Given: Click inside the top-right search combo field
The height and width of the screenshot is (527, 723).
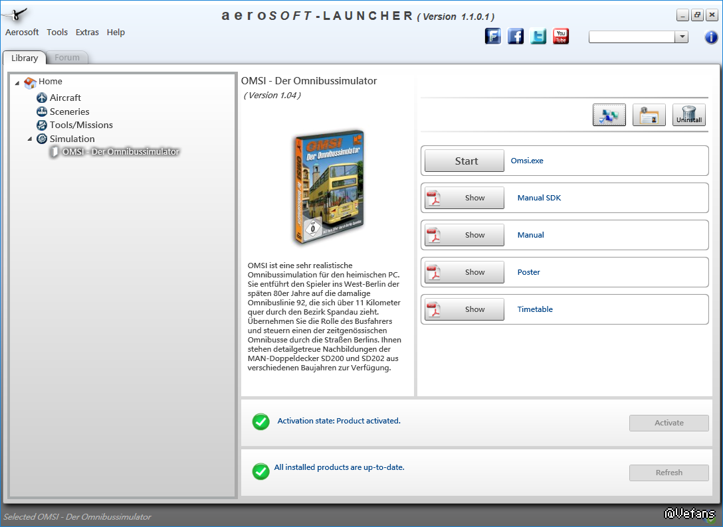Looking at the screenshot, I should tap(632, 37).
